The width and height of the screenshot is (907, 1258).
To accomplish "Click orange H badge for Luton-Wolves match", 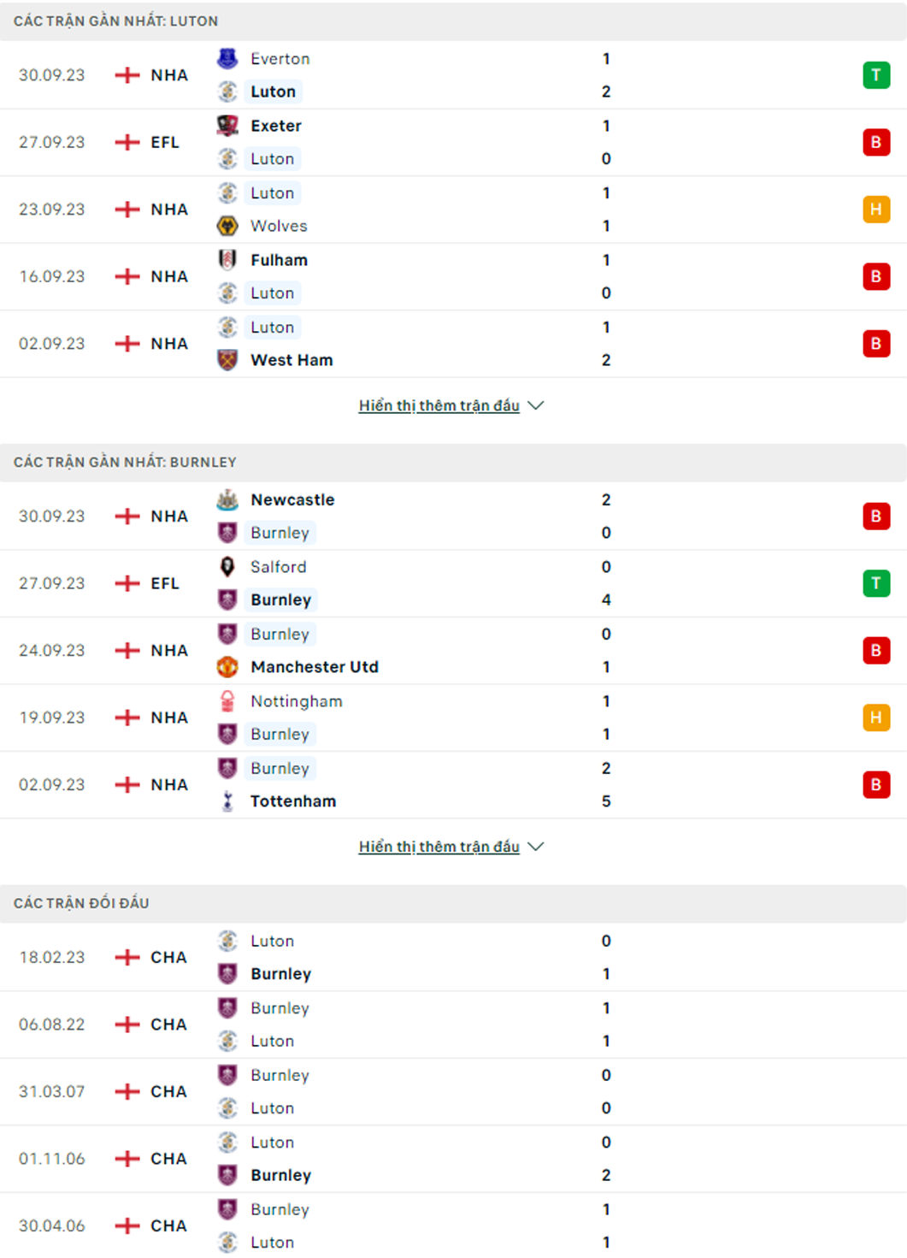I will (876, 210).
